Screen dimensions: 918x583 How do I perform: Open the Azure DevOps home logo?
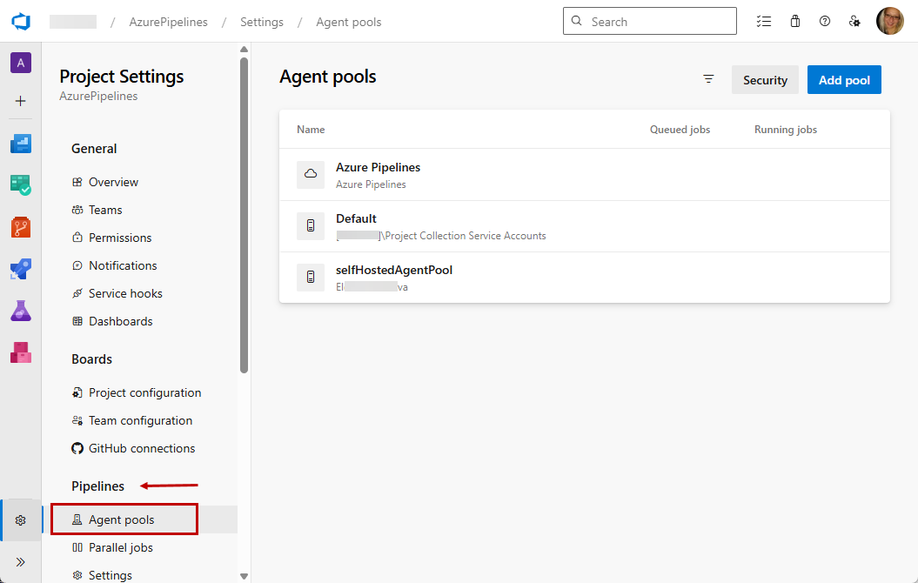point(21,22)
